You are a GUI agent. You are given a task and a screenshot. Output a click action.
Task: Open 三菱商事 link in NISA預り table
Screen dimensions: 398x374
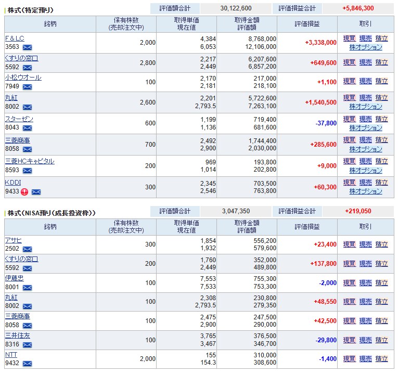18,316
